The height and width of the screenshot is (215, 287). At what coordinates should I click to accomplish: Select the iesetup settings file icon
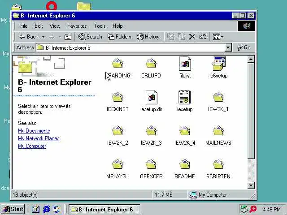tap(185, 97)
